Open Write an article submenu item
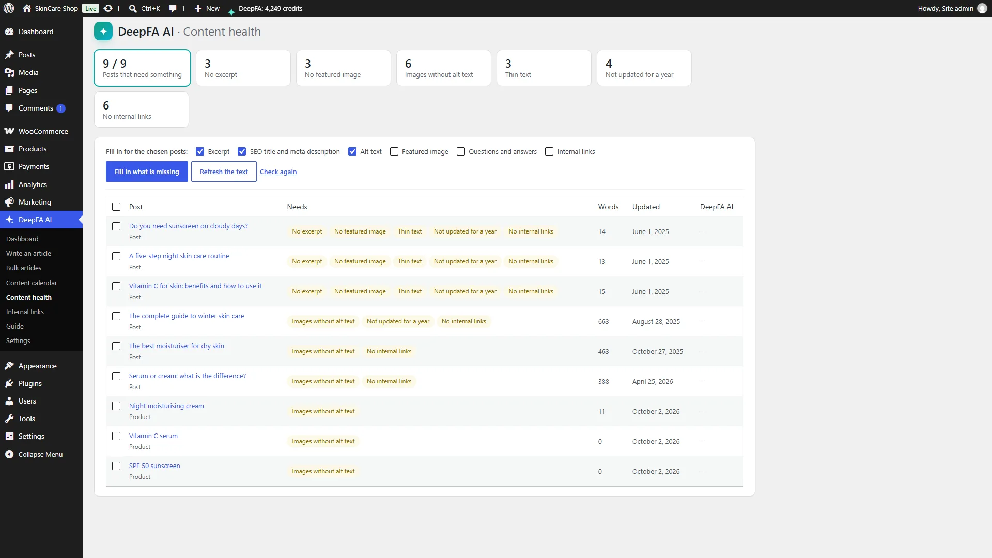992x558 pixels. point(28,253)
